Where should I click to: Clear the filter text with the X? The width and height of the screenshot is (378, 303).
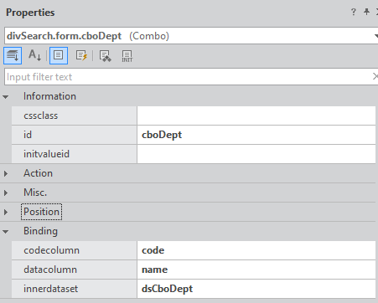[375, 76]
